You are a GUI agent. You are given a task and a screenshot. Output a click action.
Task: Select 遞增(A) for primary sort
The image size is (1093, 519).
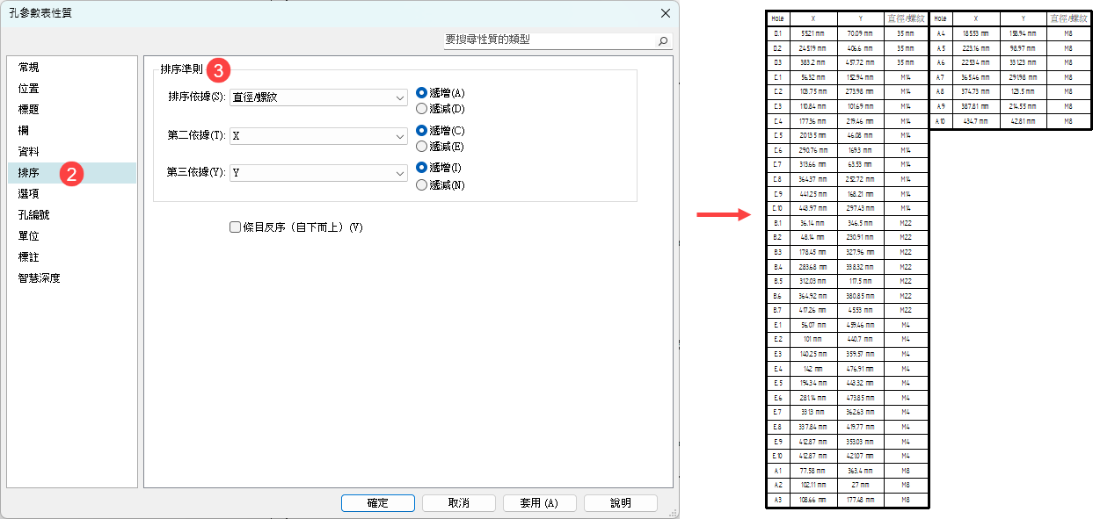pos(422,93)
